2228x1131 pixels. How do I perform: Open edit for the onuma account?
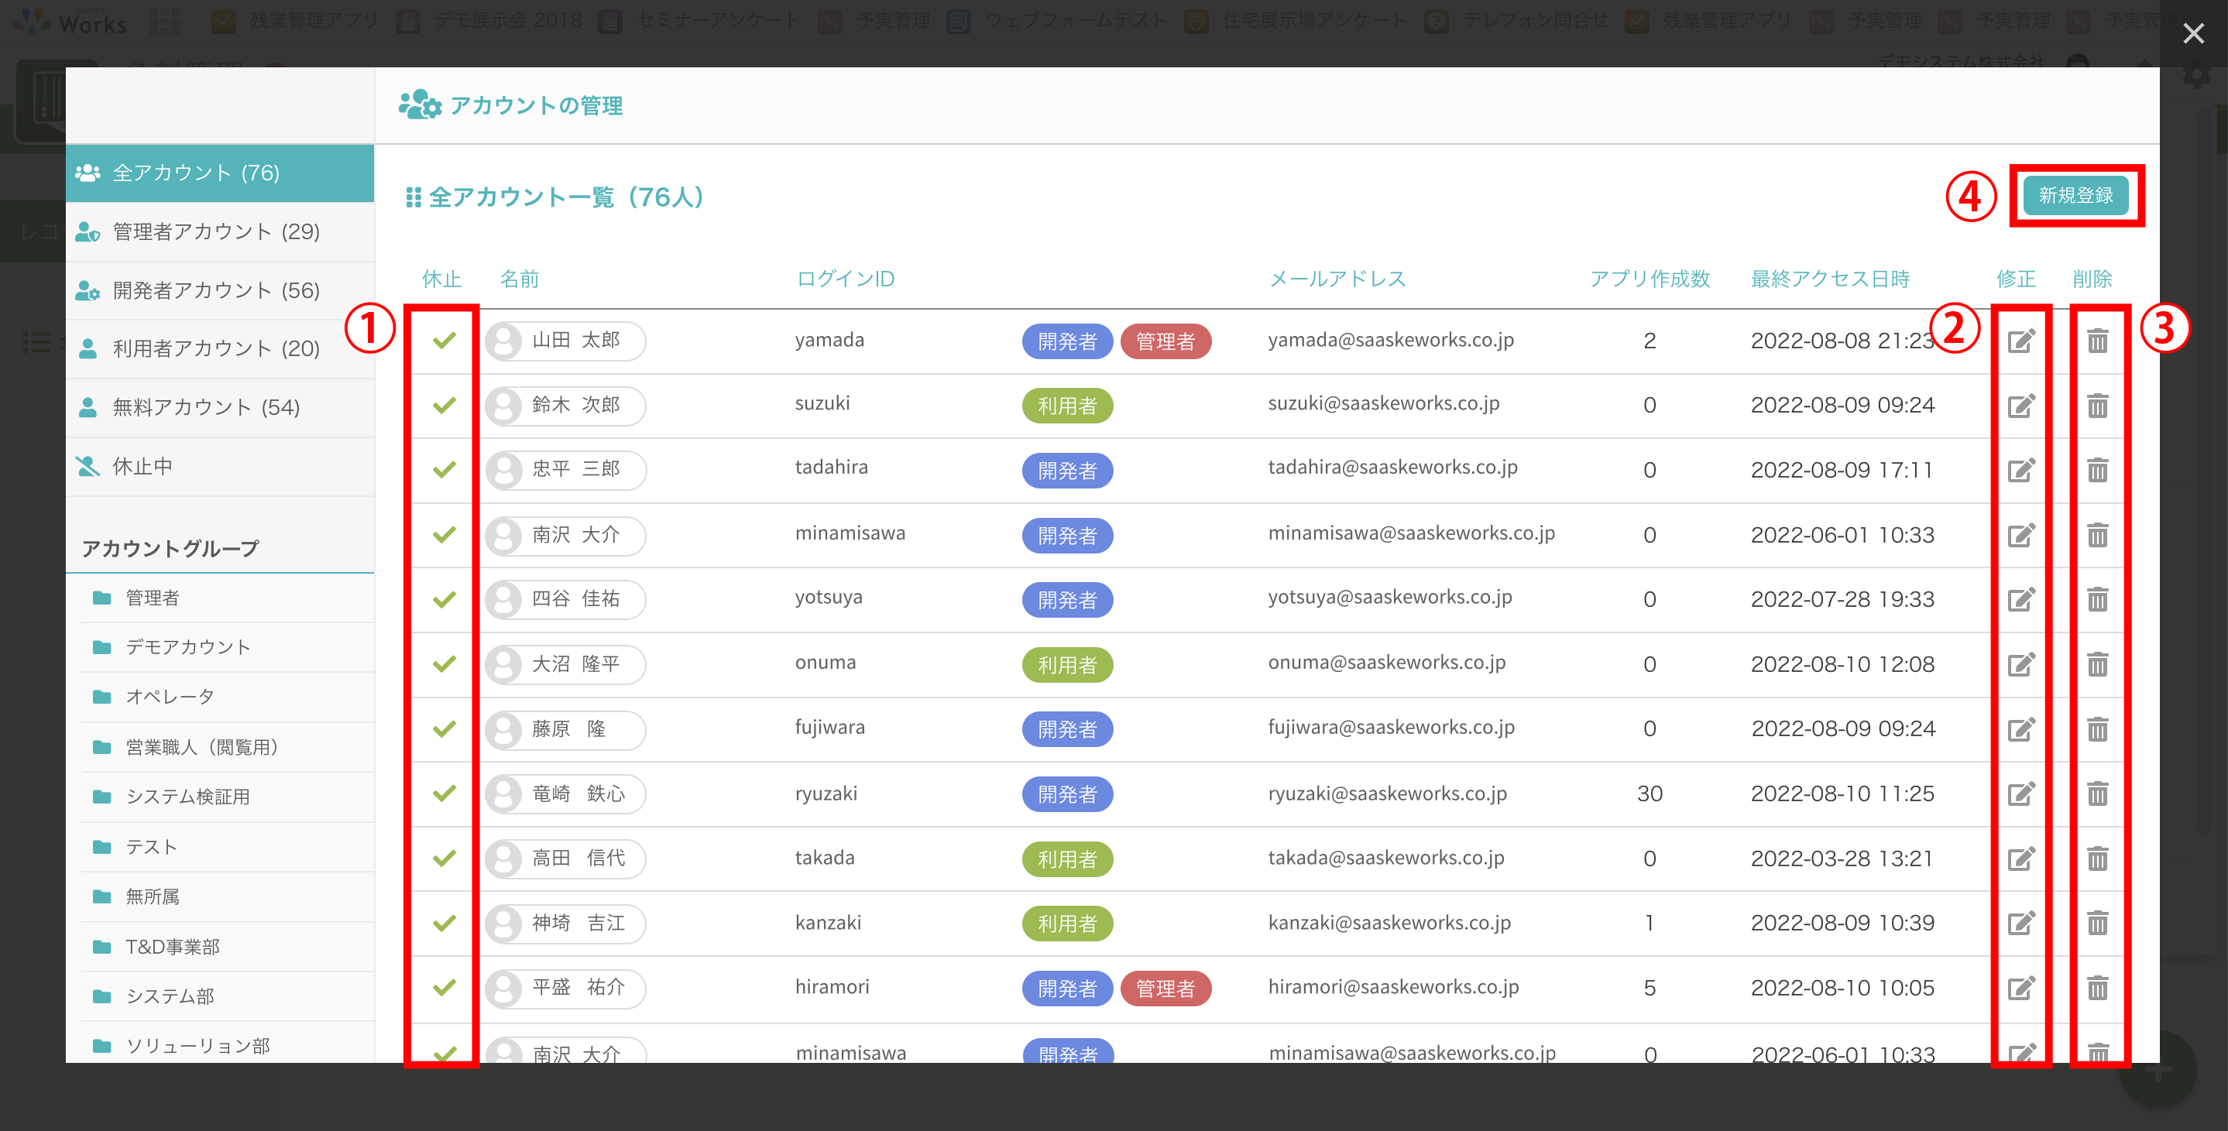[2020, 664]
